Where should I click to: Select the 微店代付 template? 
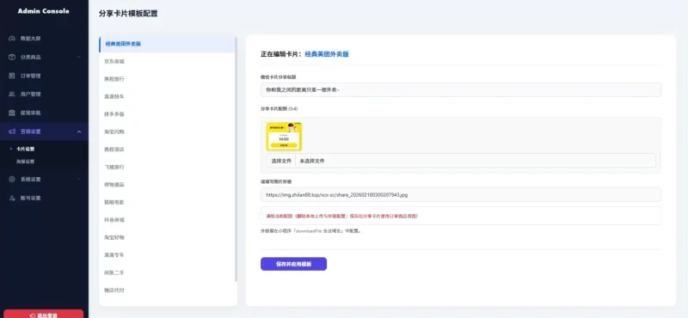[x=167, y=290]
